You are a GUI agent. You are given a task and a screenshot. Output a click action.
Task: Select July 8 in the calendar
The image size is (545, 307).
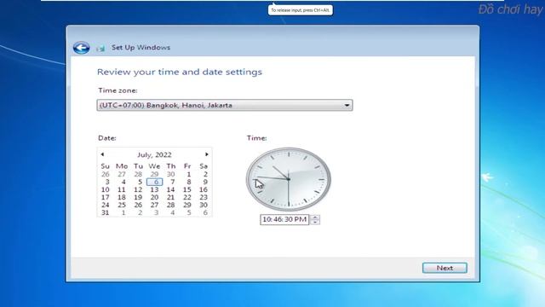click(189, 182)
